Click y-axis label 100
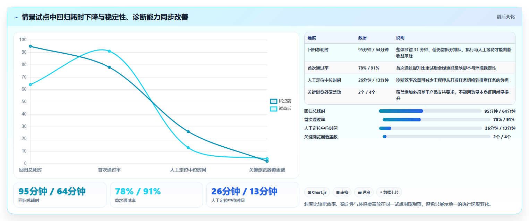The image size is (529, 221). tap(23, 40)
